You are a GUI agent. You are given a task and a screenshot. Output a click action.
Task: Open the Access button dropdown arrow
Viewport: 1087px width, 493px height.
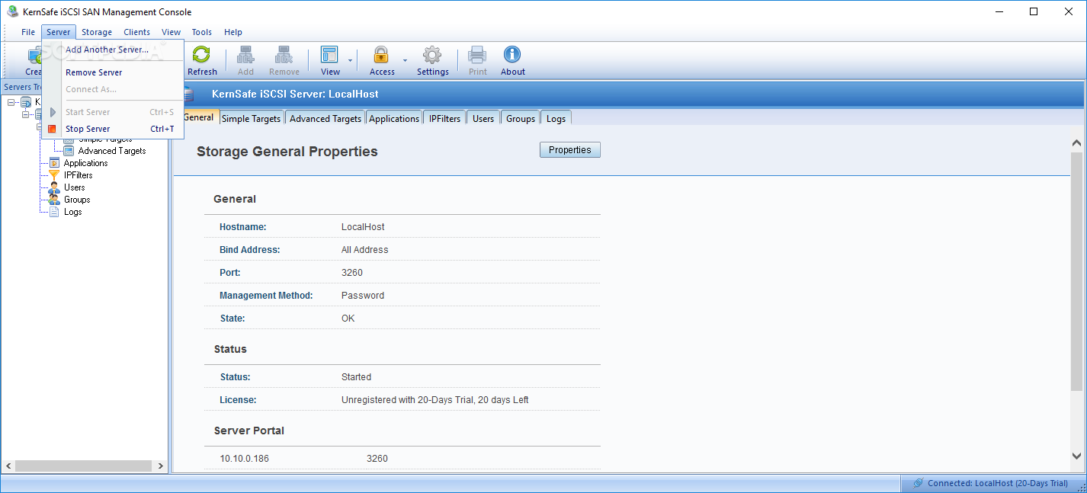click(x=405, y=60)
